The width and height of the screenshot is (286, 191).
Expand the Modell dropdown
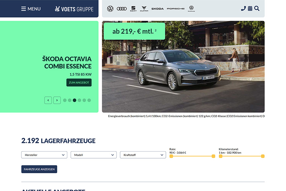[93, 155]
